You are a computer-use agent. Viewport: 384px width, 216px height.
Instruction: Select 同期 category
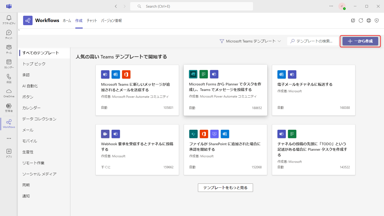point(44,185)
